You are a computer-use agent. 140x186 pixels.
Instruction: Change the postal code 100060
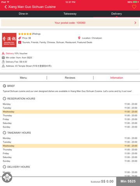click(x=70, y=23)
